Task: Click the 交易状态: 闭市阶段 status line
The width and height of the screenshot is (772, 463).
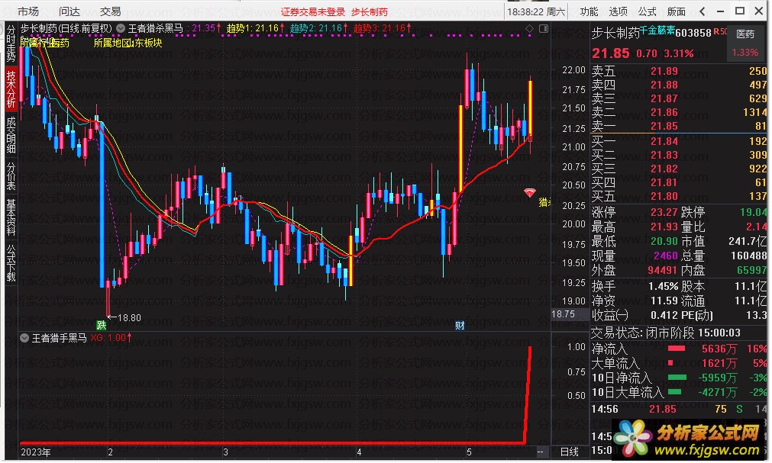Action: pyautogui.click(x=666, y=333)
